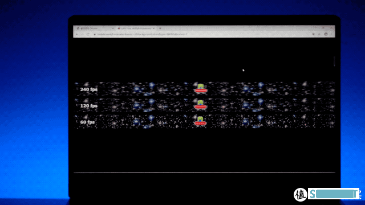Open a new tab with plus button
The image size is (365, 205).
point(160,28)
